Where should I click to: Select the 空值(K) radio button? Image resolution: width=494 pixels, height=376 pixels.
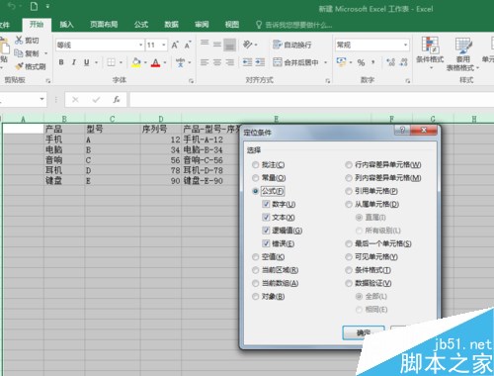click(255, 256)
